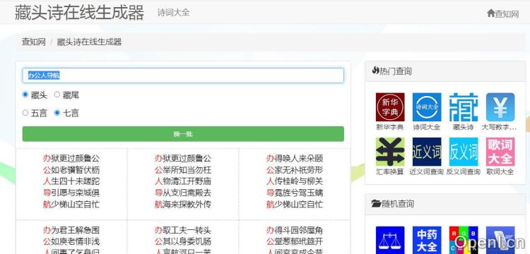
Task: Open 诗词大全 in the header
Action: pyautogui.click(x=173, y=13)
